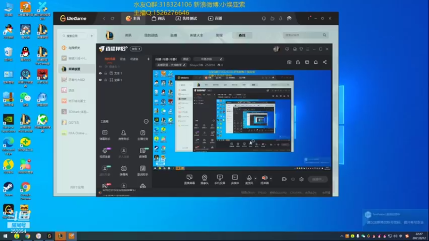Add 摄像头 camera source
The height and width of the screenshot is (241, 429).
[204, 179]
